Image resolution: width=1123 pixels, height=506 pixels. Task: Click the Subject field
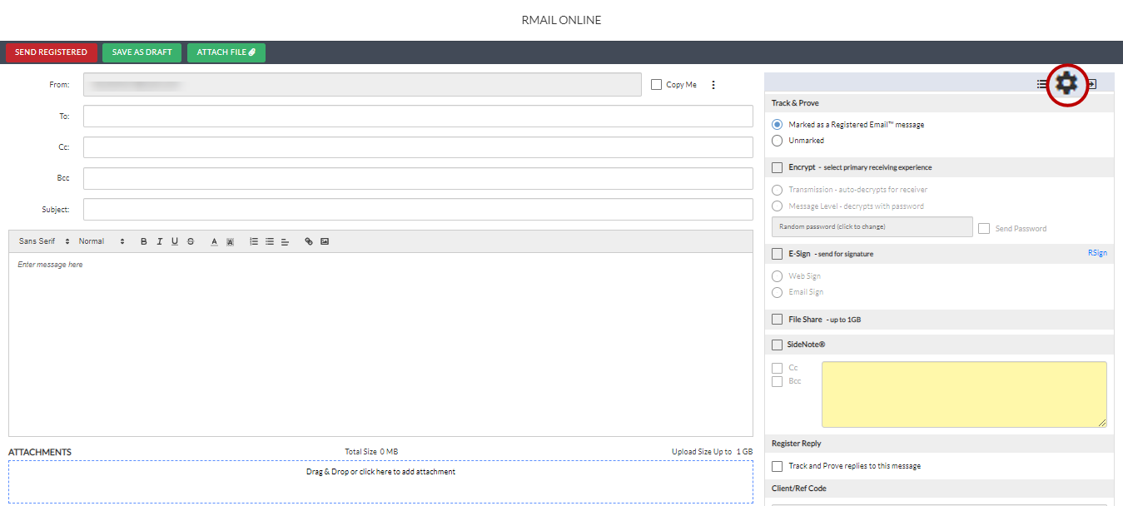(418, 210)
